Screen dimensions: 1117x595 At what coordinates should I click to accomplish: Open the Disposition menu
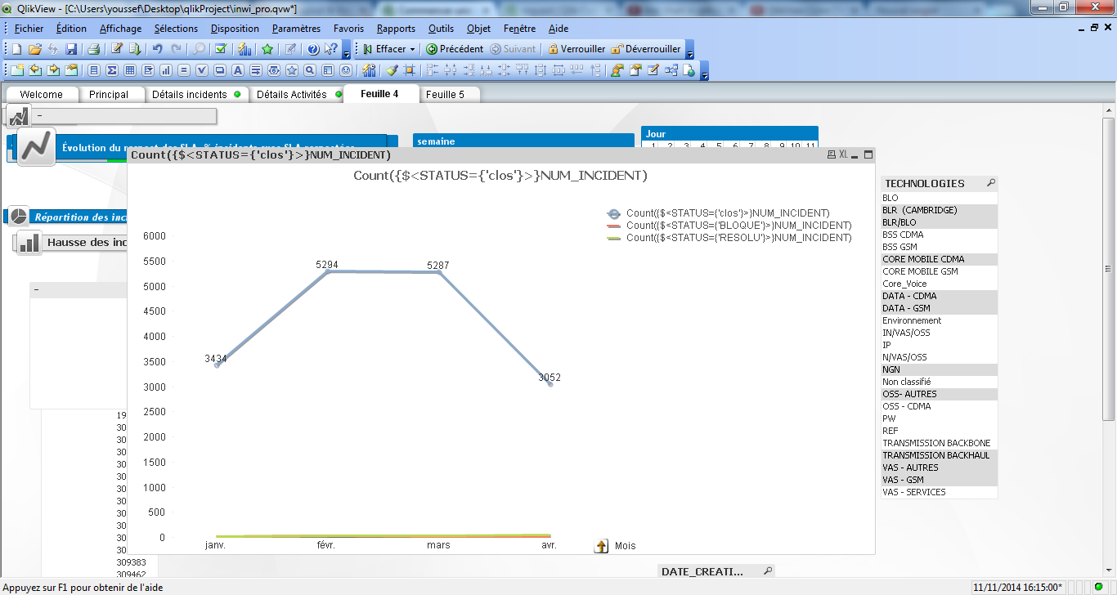[x=235, y=29]
